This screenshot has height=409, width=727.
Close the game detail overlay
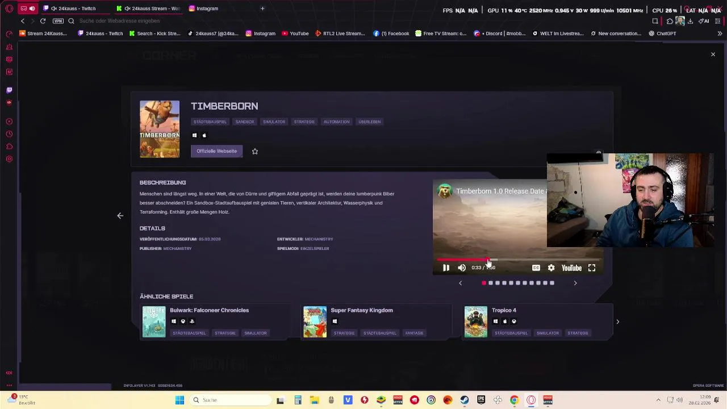pyautogui.click(x=713, y=55)
